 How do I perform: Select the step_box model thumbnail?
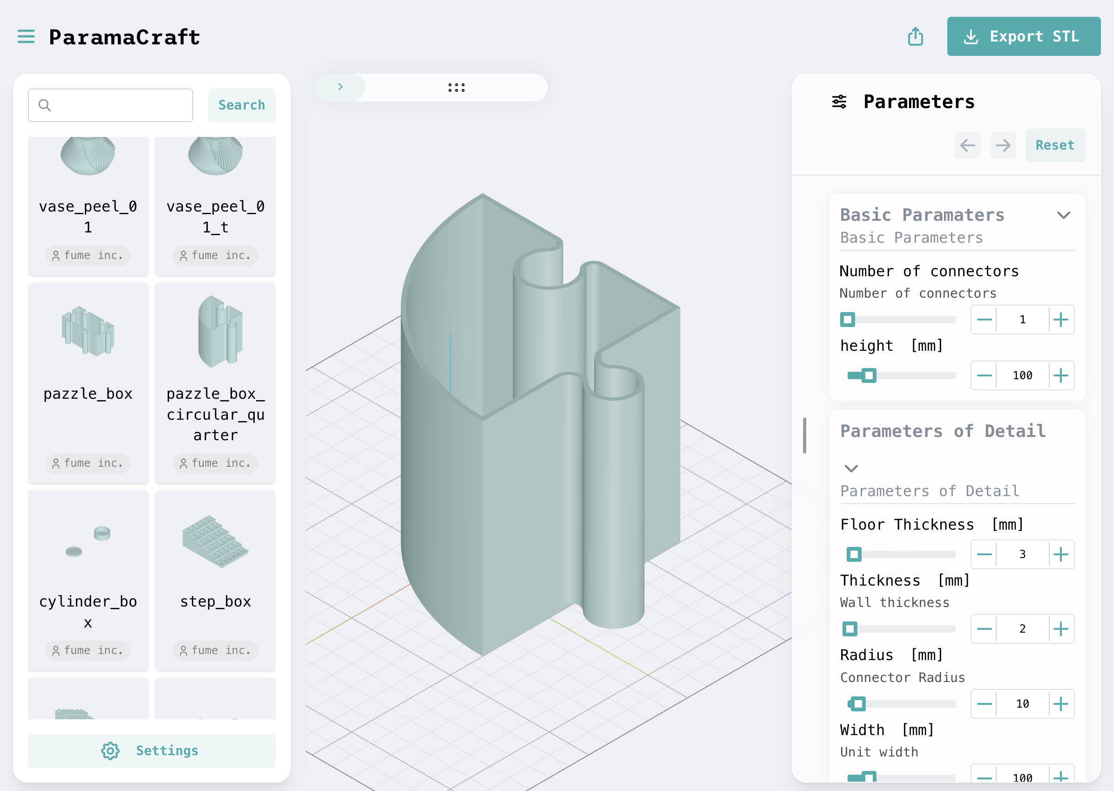point(215,541)
